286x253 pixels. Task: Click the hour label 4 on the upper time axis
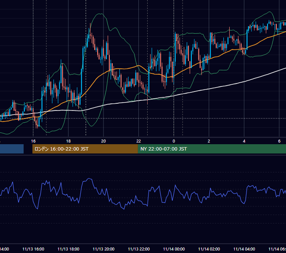(x=244, y=141)
